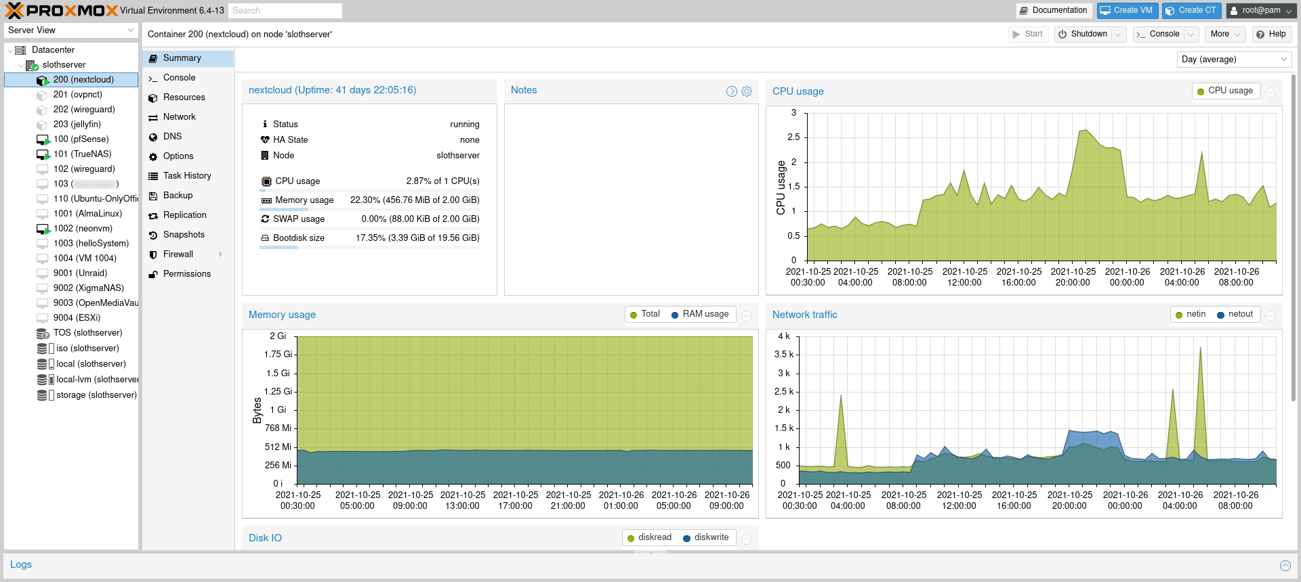Image resolution: width=1301 pixels, height=582 pixels.
Task: Open the Console menu item in sidebar
Action: click(188, 78)
